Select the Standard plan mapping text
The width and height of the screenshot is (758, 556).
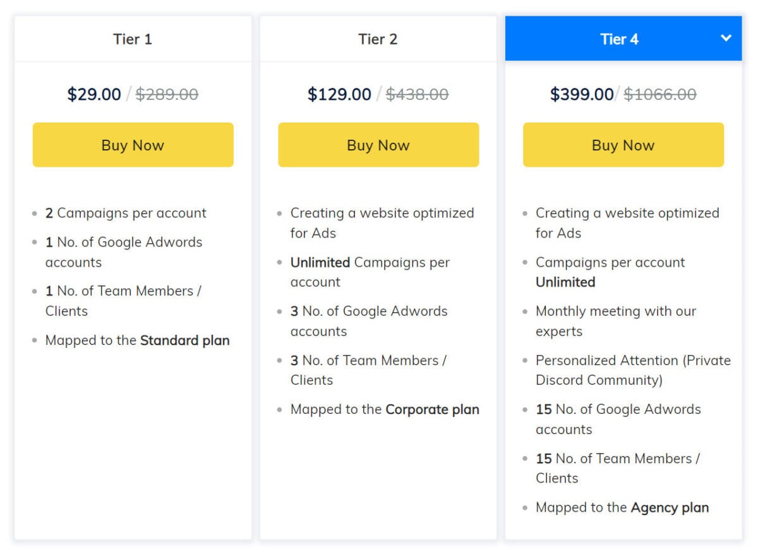137,340
